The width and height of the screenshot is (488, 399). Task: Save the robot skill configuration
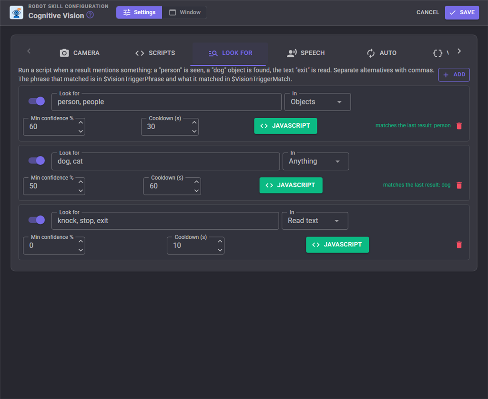click(462, 12)
